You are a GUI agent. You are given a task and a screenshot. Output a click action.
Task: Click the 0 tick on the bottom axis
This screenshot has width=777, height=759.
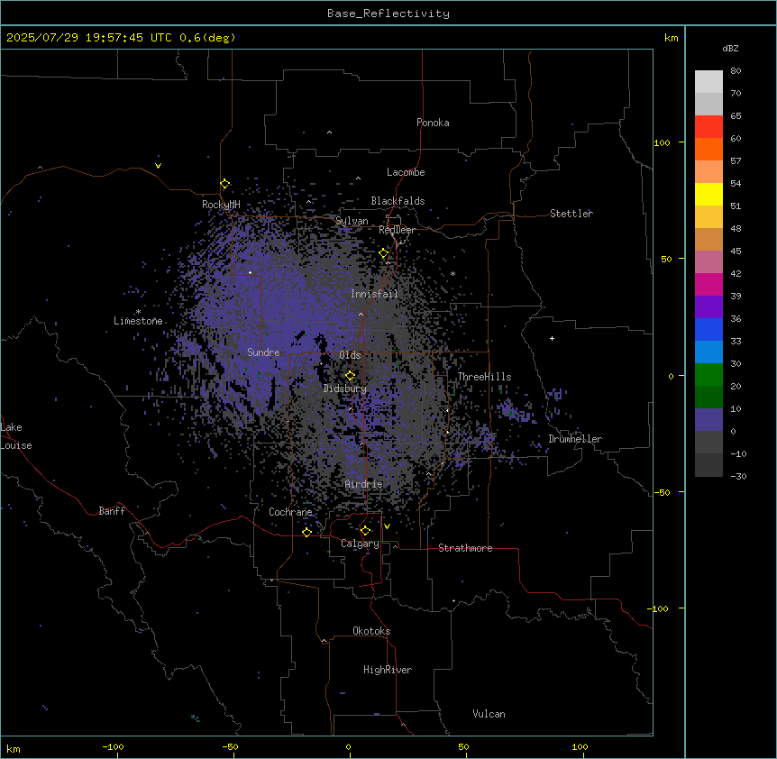[348, 746]
